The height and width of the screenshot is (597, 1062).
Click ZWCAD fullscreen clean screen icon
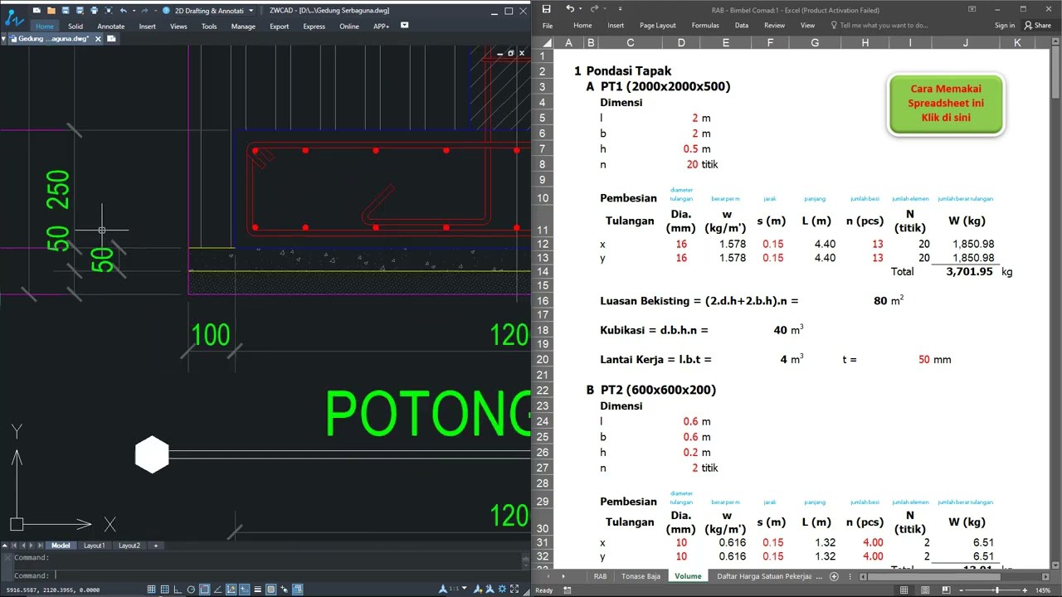click(514, 590)
